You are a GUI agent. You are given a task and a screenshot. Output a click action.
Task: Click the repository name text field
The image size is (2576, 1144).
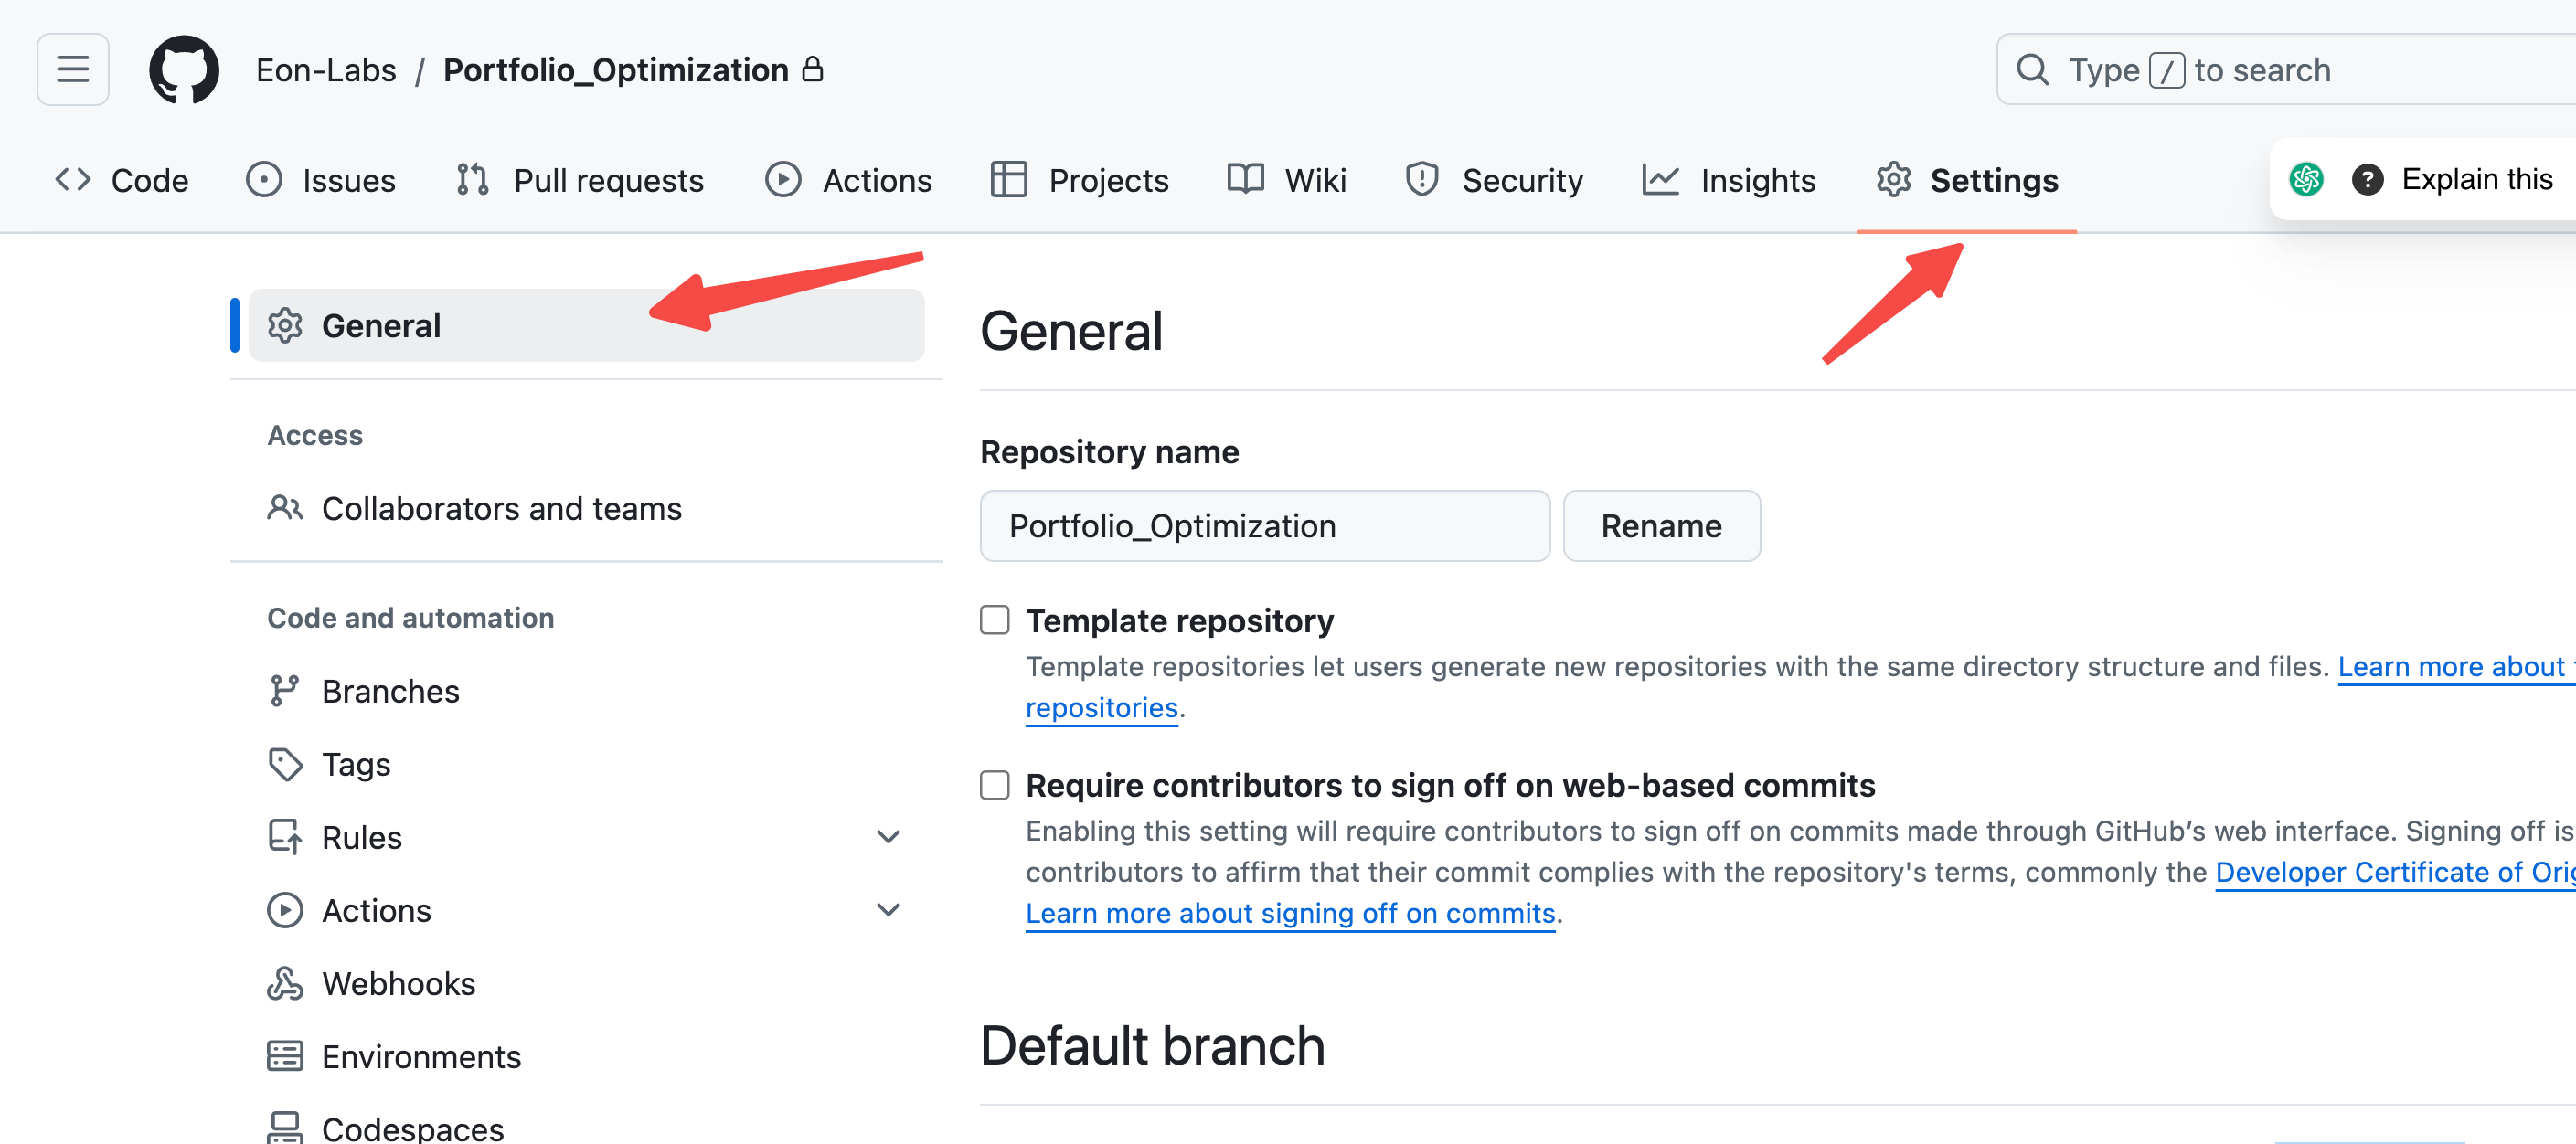point(1264,526)
